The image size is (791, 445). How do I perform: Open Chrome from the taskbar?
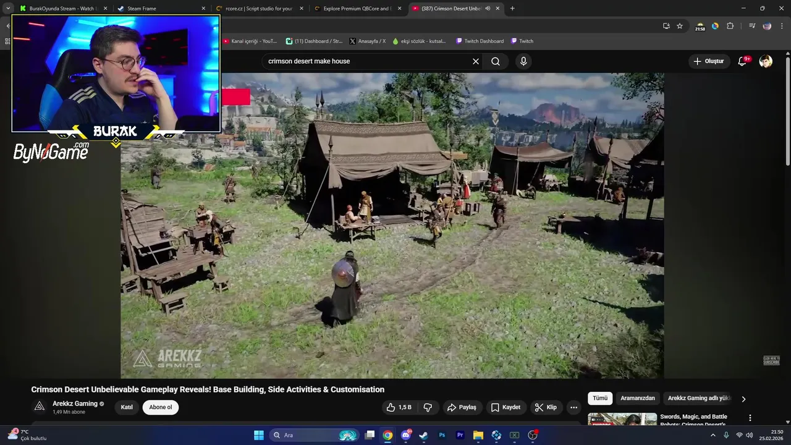tap(387, 435)
